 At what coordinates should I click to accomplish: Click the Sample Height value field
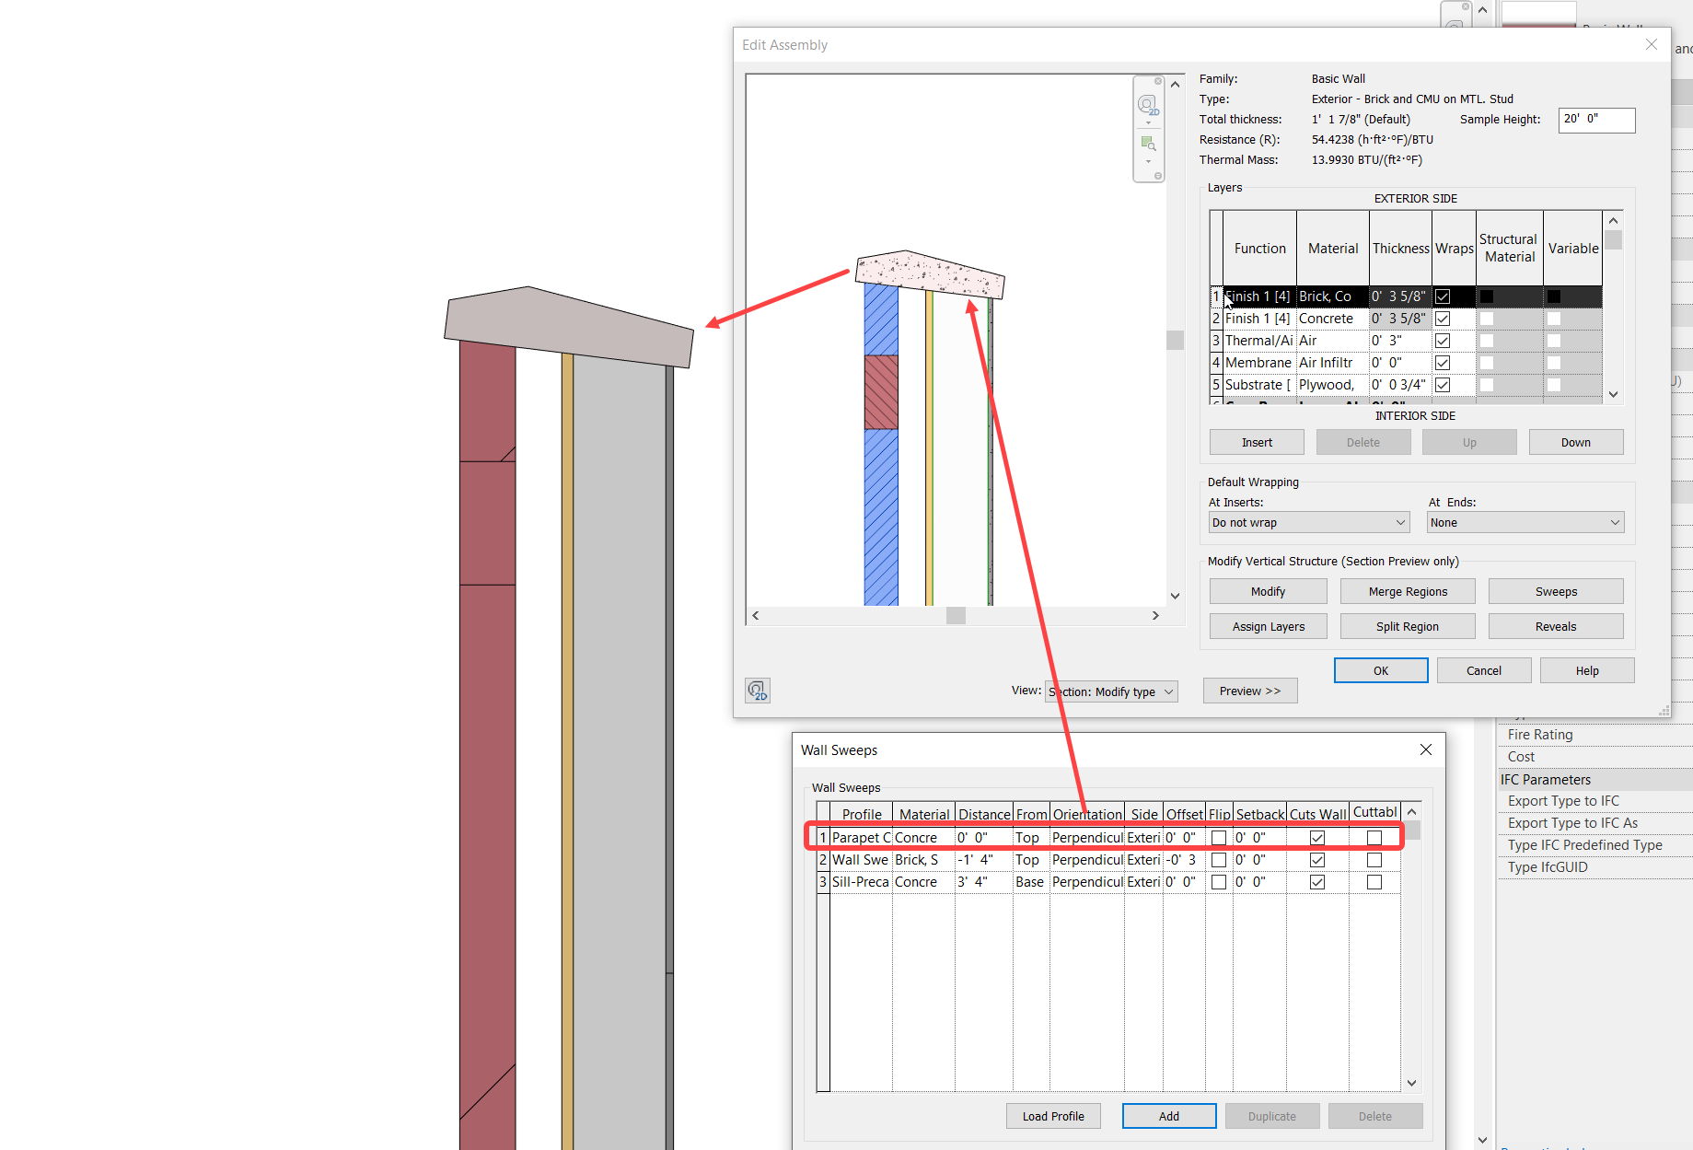click(x=1596, y=120)
